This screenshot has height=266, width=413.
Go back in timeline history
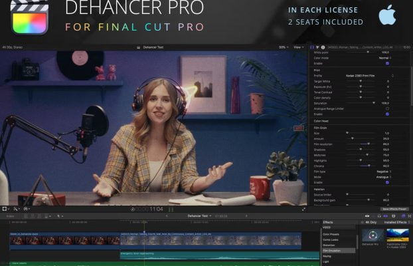[x=166, y=216]
